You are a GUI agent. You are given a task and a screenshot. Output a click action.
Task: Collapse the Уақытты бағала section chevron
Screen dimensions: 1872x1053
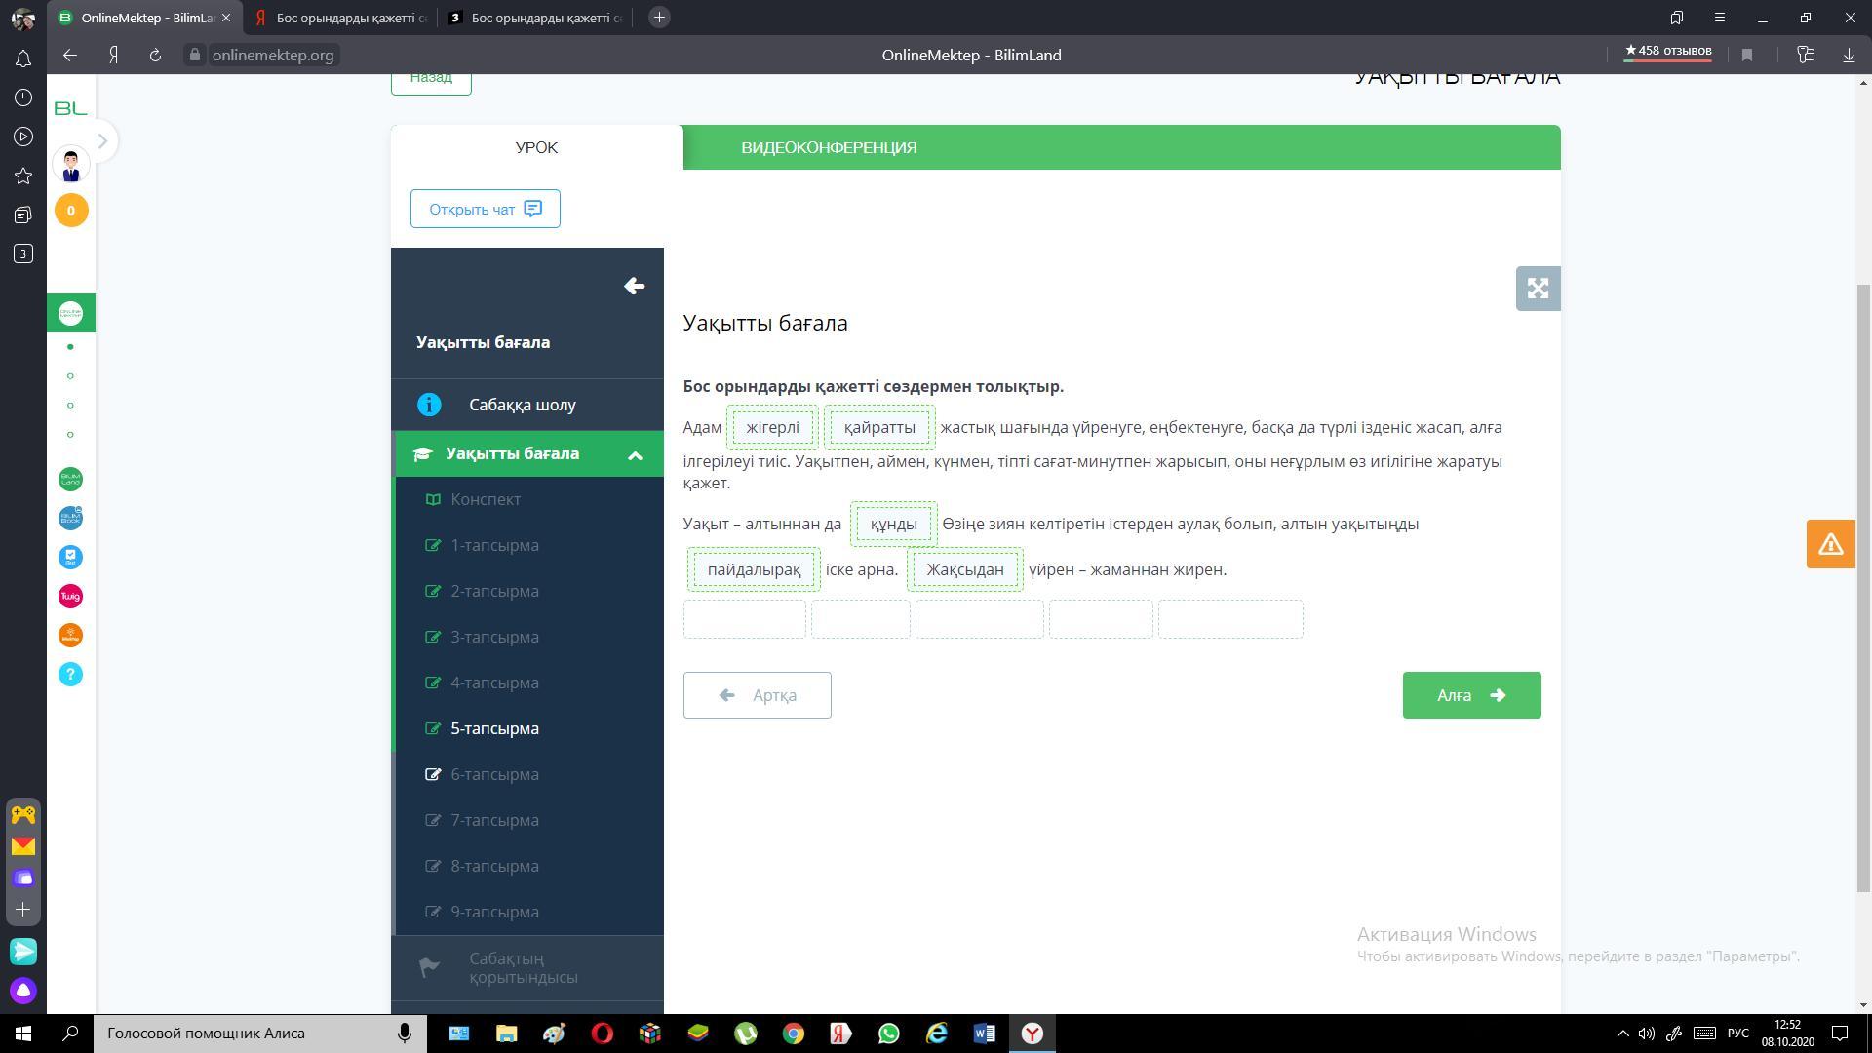coord(635,454)
